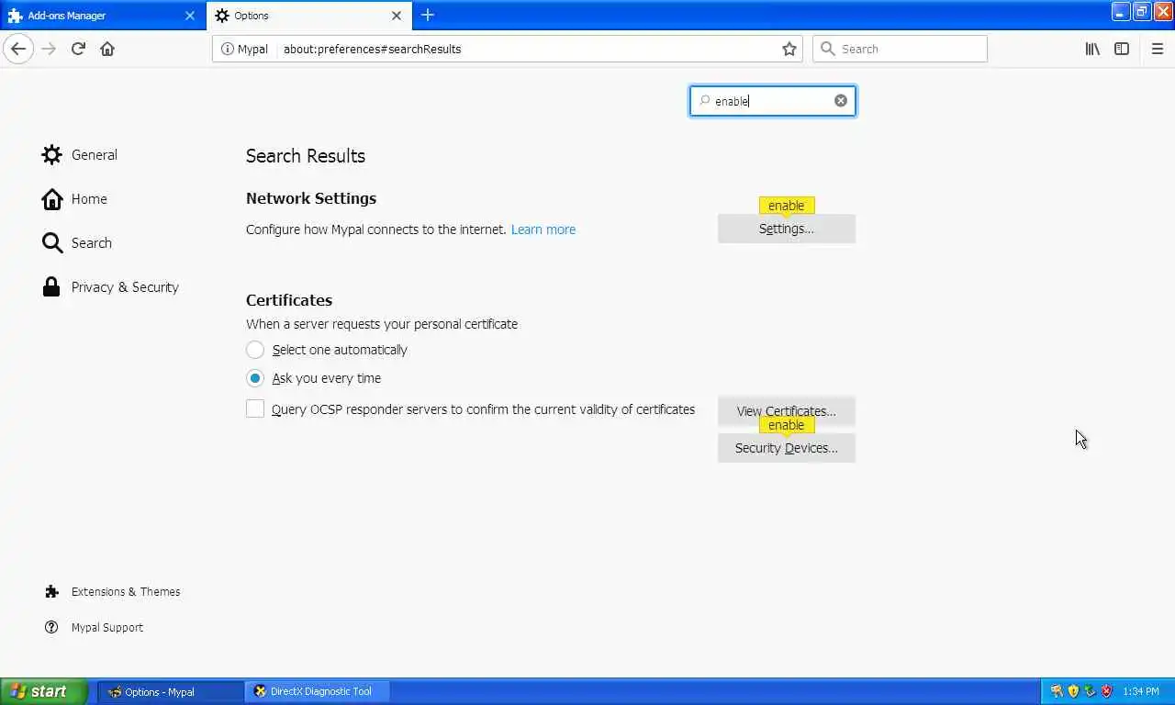This screenshot has width=1175, height=705.
Task: Open Privacy & Security category
Action: click(x=110, y=287)
